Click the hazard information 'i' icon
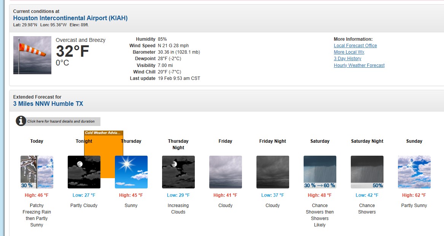 [21, 121]
